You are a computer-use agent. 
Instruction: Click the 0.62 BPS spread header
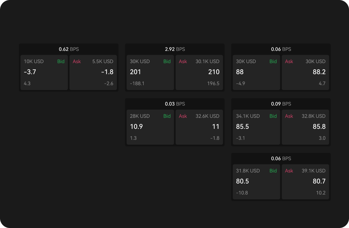click(68, 49)
